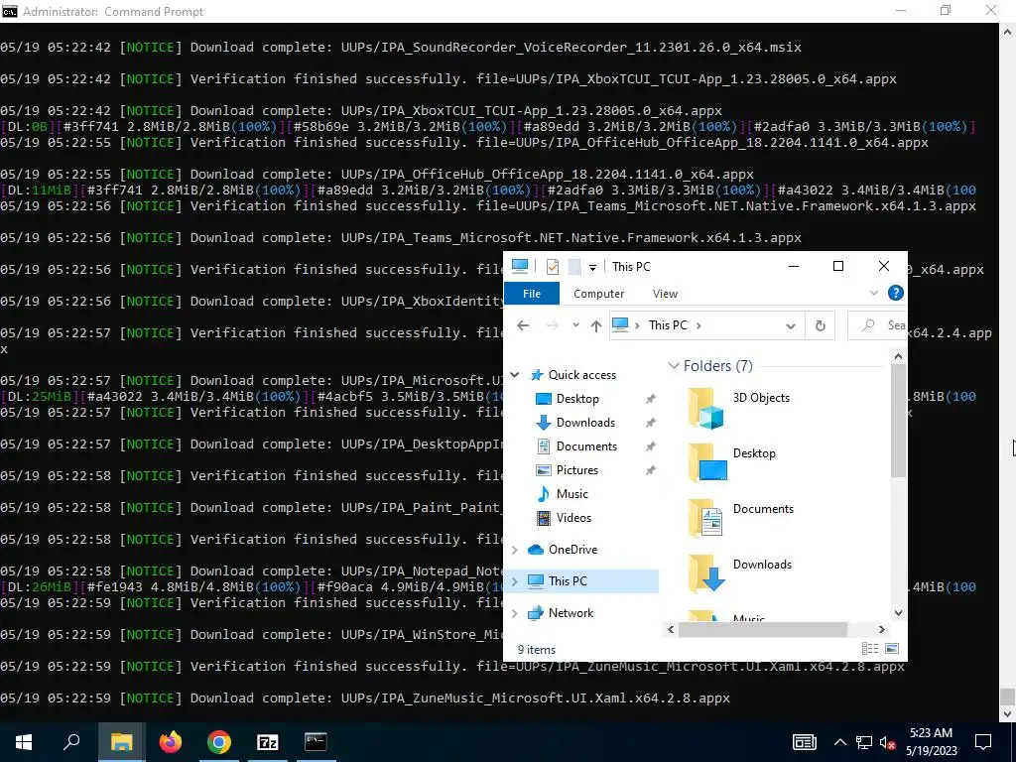Click the pin icon next to Documents
Image resolution: width=1016 pixels, height=762 pixels.
pos(651,446)
